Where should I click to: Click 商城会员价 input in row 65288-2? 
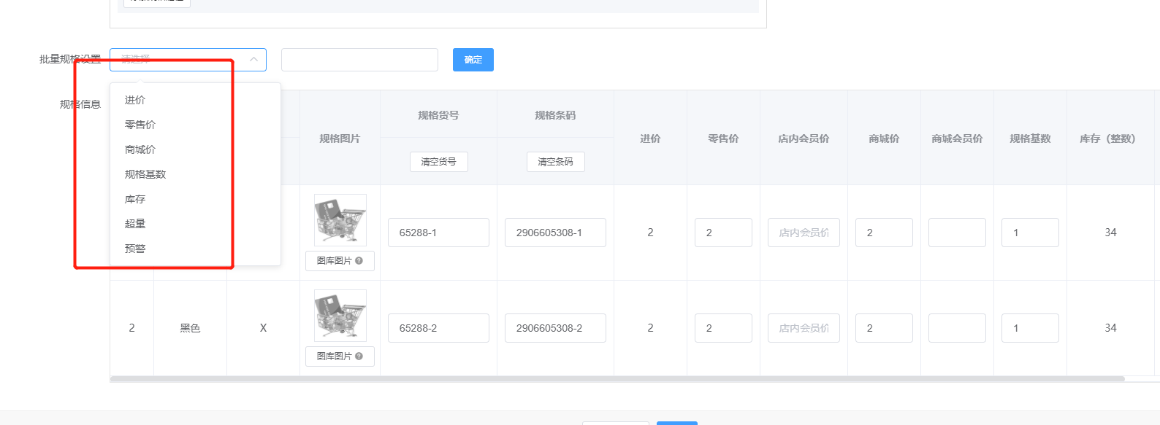click(957, 328)
